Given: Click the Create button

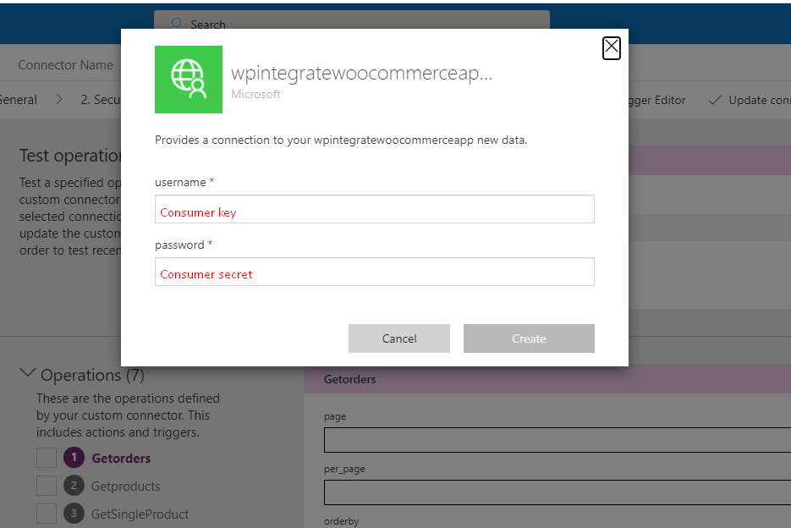Looking at the screenshot, I should (529, 338).
